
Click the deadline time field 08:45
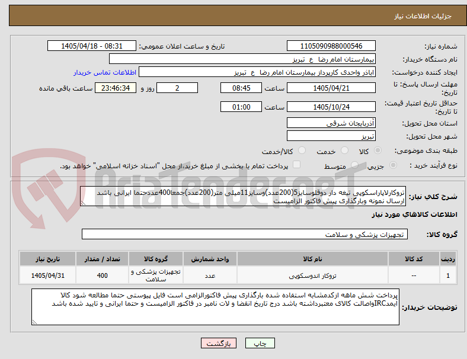pos(241,88)
